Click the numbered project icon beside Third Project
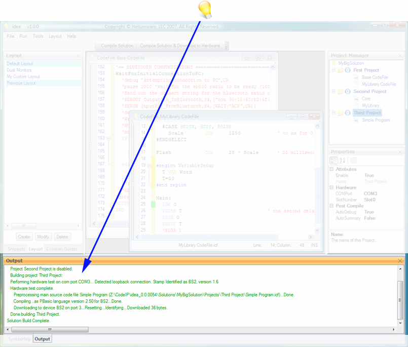408x347 pixels. (348, 112)
